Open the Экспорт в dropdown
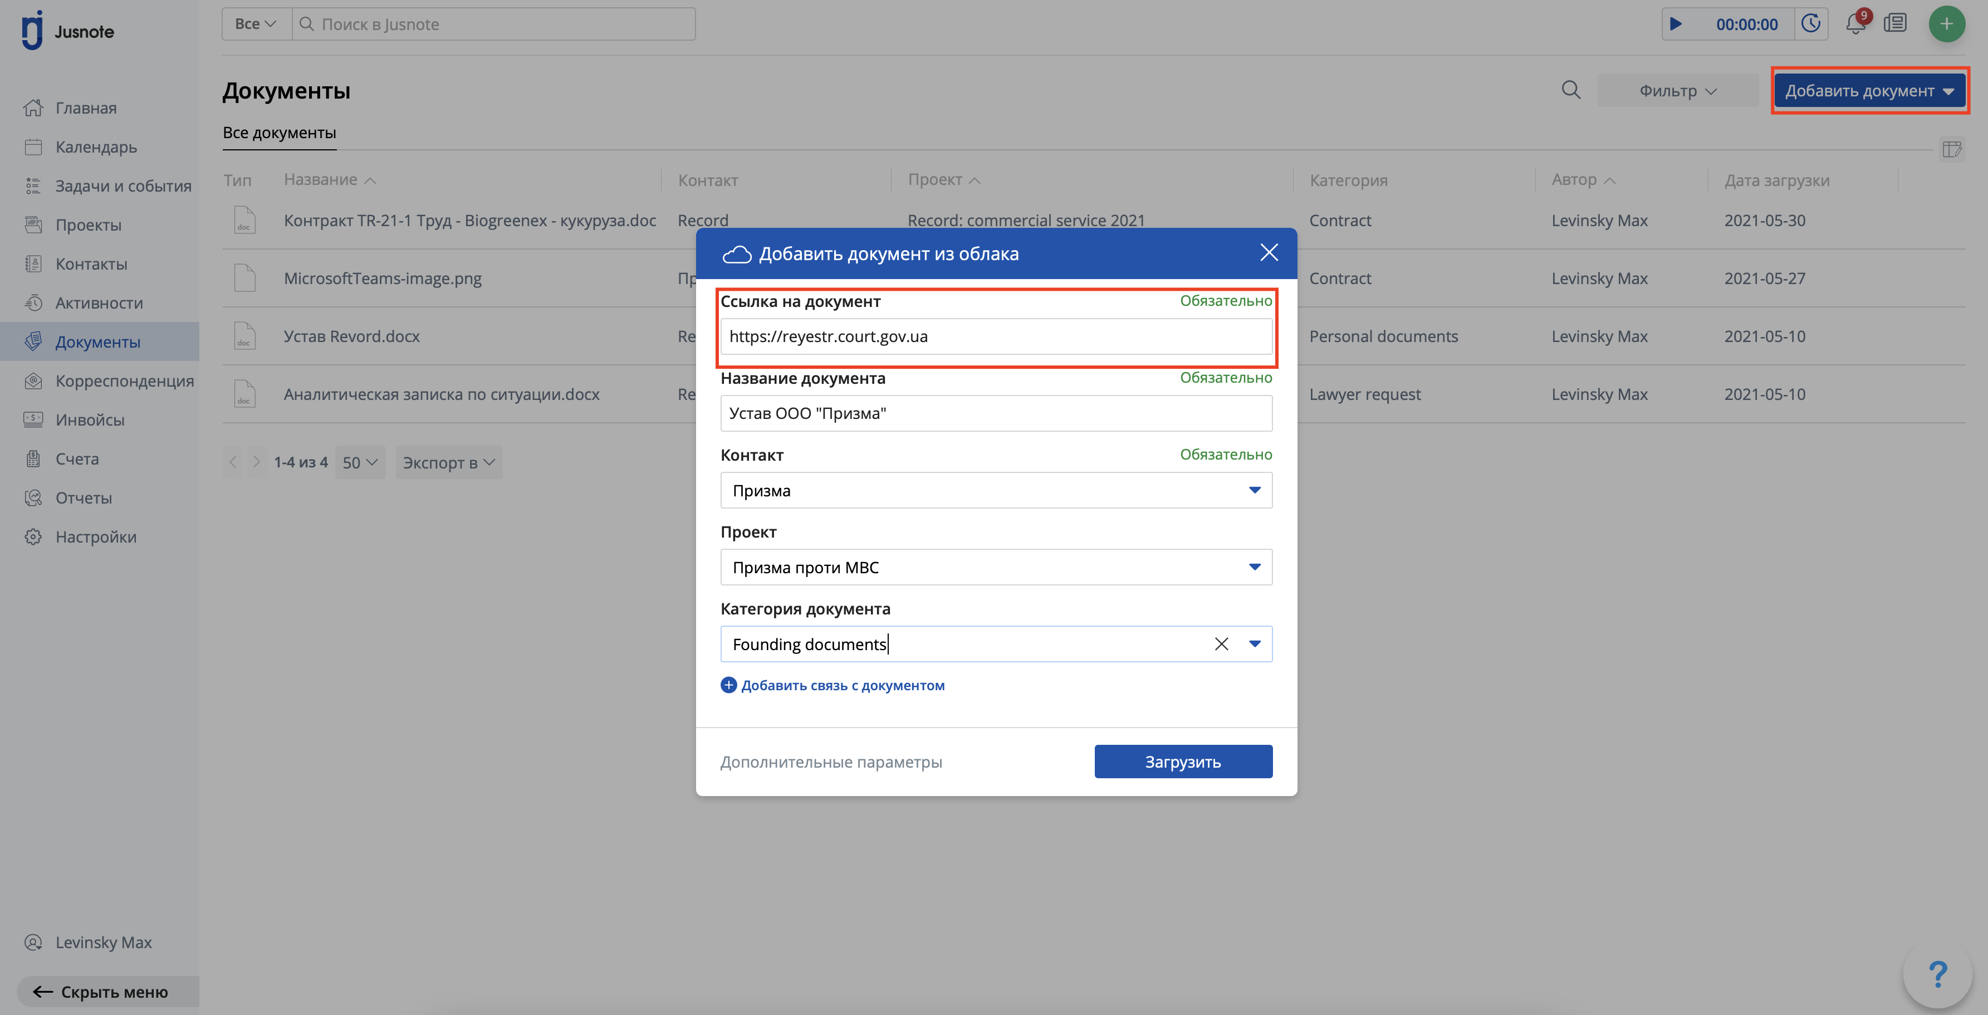This screenshot has width=1988, height=1015. (448, 462)
